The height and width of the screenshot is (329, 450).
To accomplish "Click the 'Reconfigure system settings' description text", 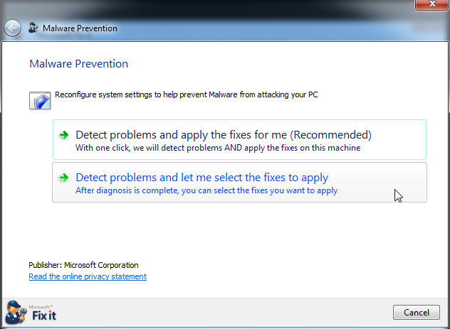I will [186, 94].
